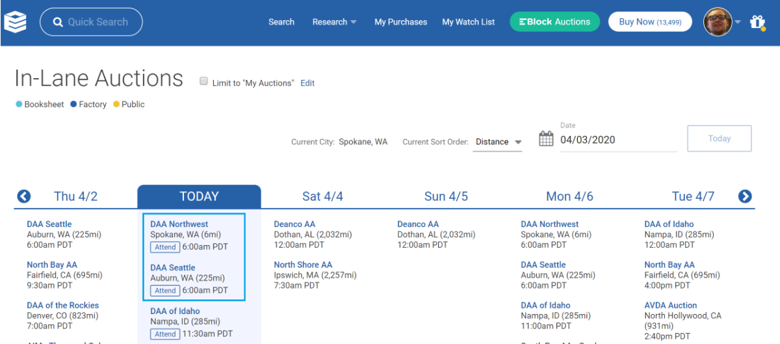Open Deanco AA under Sun 4/5
Viewport: 780px width, 344px height.
418,224
